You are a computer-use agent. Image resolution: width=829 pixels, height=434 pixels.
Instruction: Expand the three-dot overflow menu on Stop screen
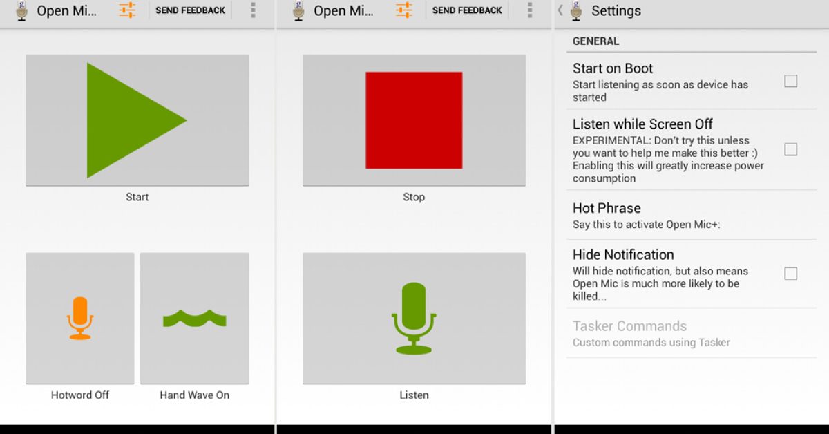point(530,10)
